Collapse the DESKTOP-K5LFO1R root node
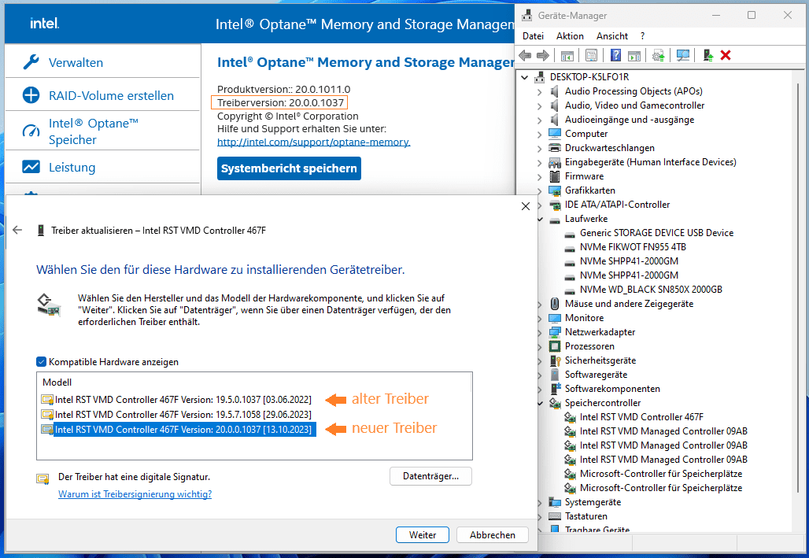Viewport: 809px width, 558px height. 525,77
